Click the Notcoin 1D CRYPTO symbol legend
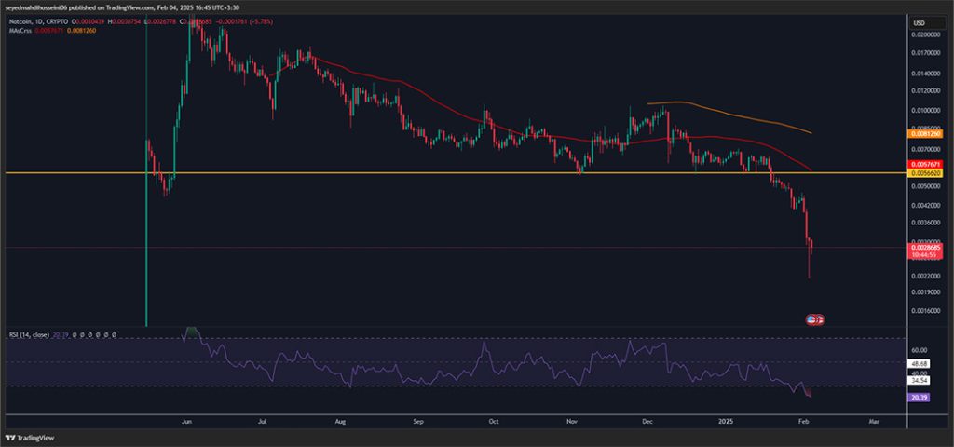954x447 pixels. click(38, 22)
